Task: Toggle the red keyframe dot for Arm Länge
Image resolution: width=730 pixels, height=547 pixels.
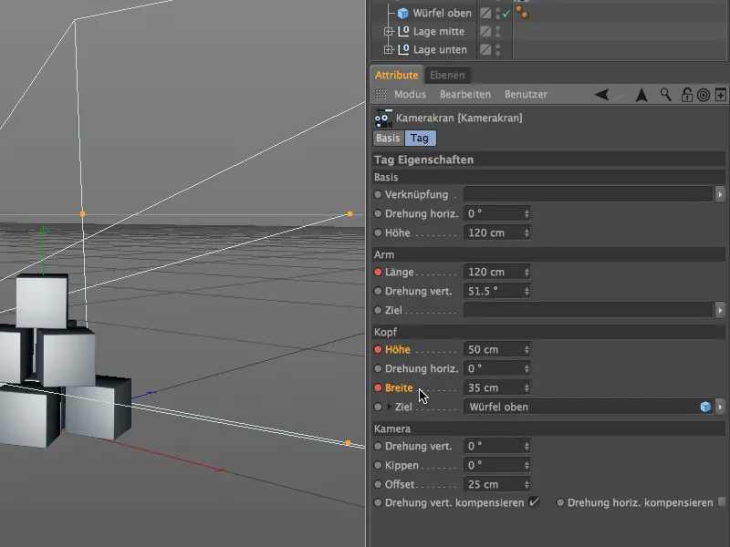Action: (x=378, y=272)
